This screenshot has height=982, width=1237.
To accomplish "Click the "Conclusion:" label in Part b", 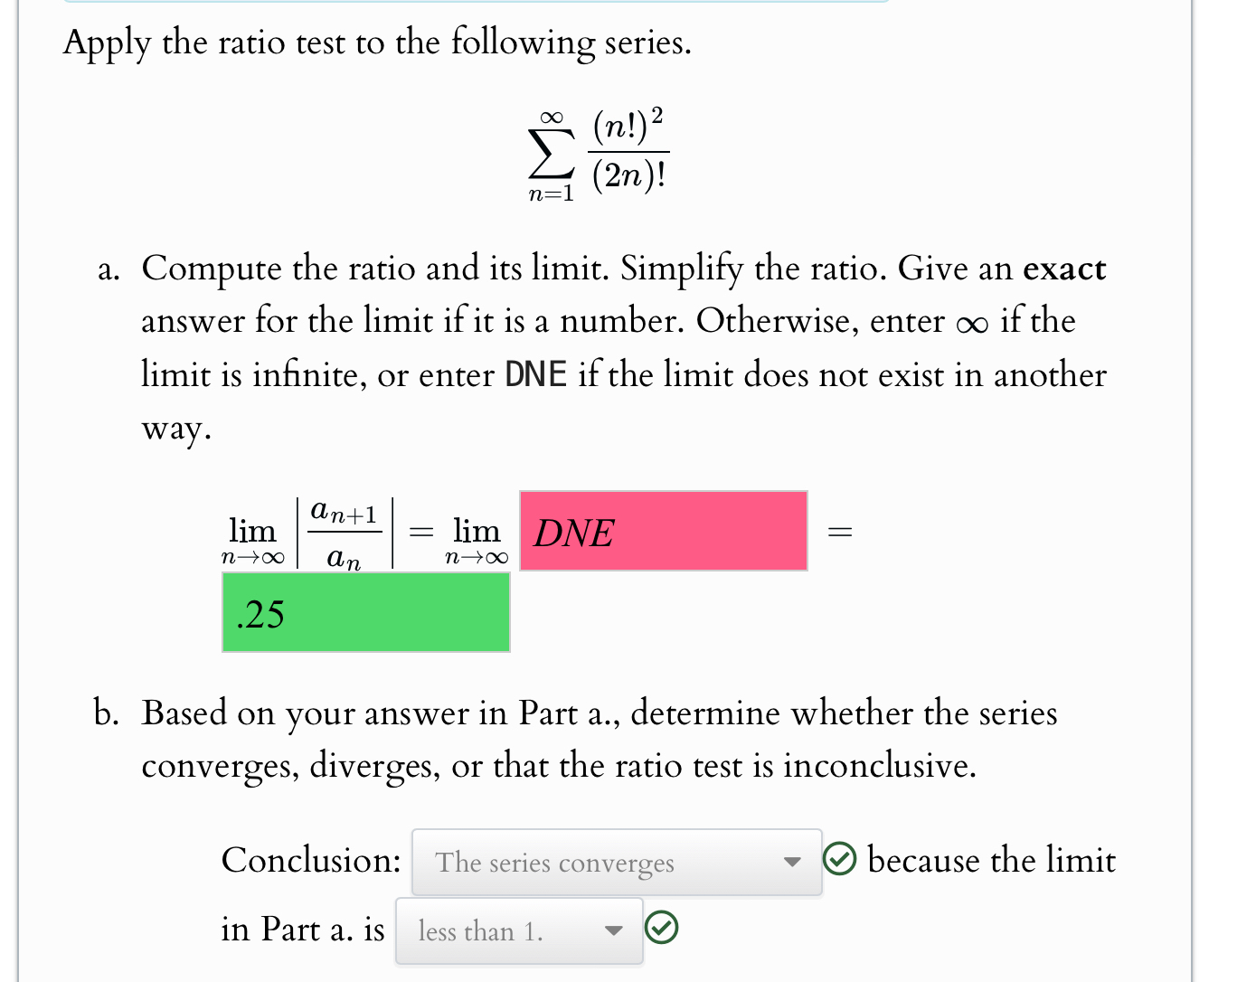I will 311,860.
